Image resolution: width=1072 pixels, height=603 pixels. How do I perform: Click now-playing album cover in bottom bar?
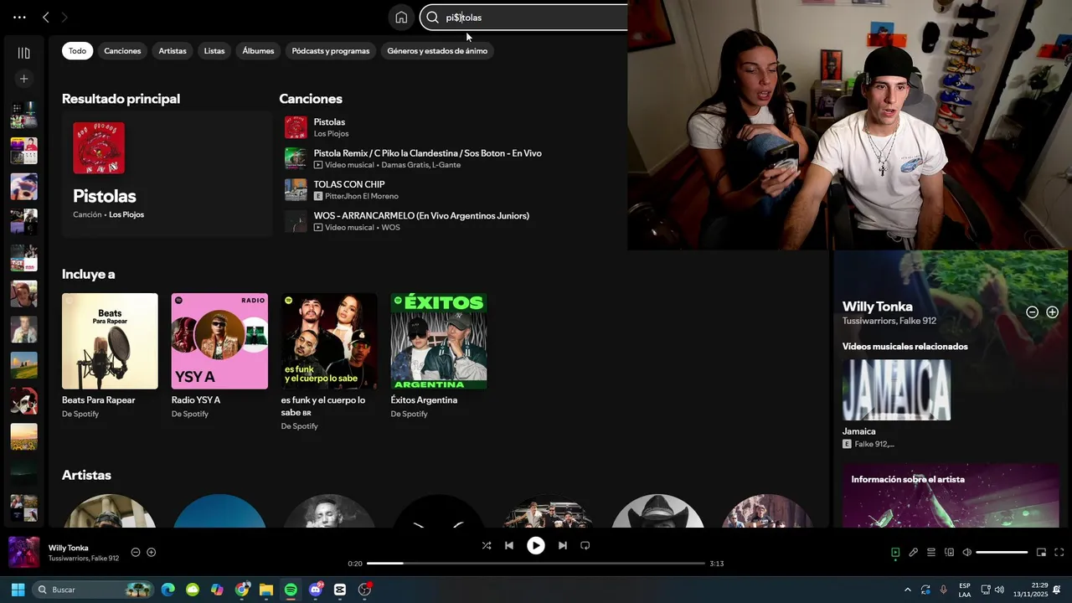[23, 553]
